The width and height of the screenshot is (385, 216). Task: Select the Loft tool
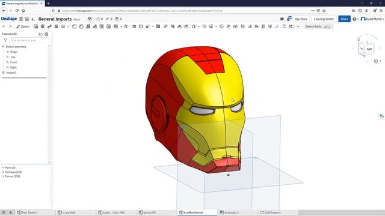coord(56,26)
